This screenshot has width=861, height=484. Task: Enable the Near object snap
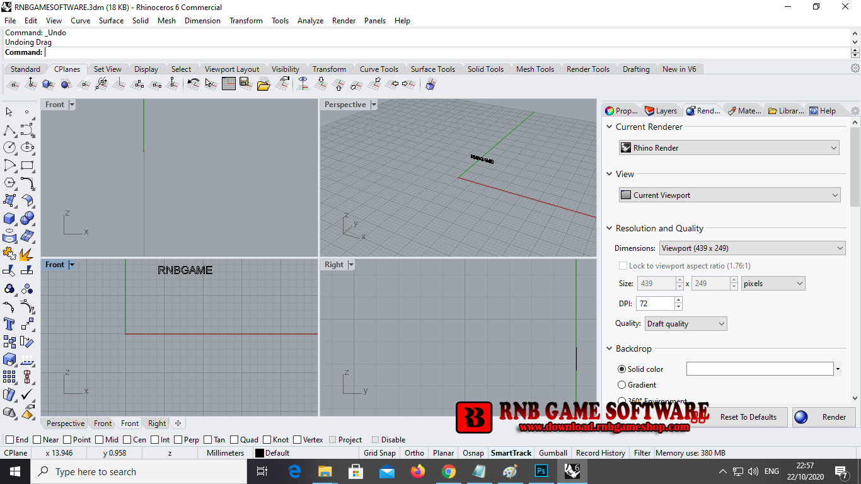(37, 440)
